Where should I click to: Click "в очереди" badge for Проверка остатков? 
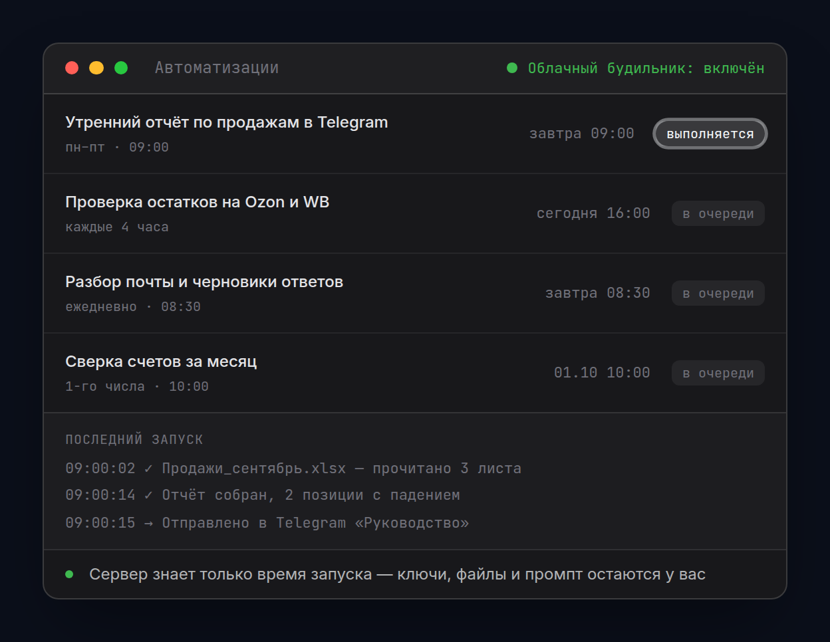coord(718,213)
